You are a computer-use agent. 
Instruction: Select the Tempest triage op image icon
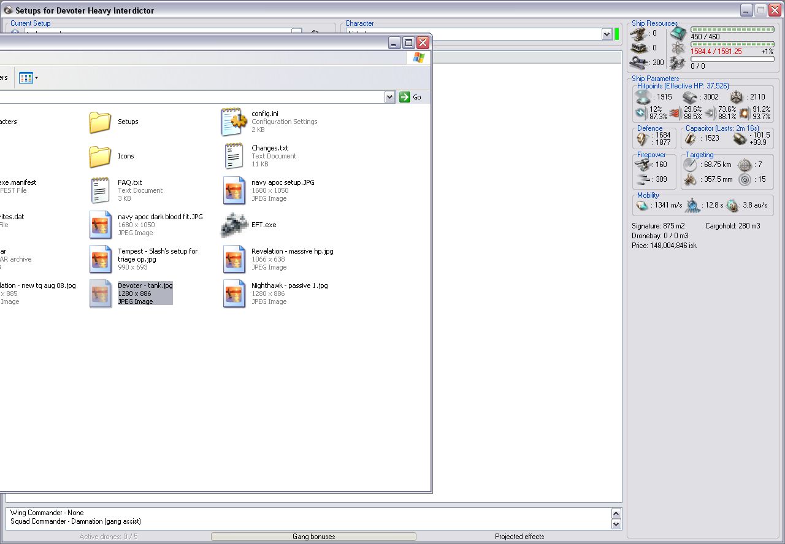coord(100,260)
